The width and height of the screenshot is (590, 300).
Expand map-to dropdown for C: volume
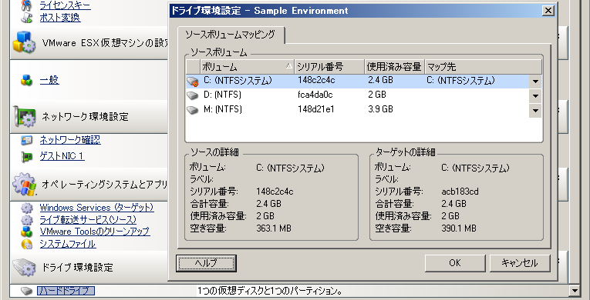coord(535,82)
